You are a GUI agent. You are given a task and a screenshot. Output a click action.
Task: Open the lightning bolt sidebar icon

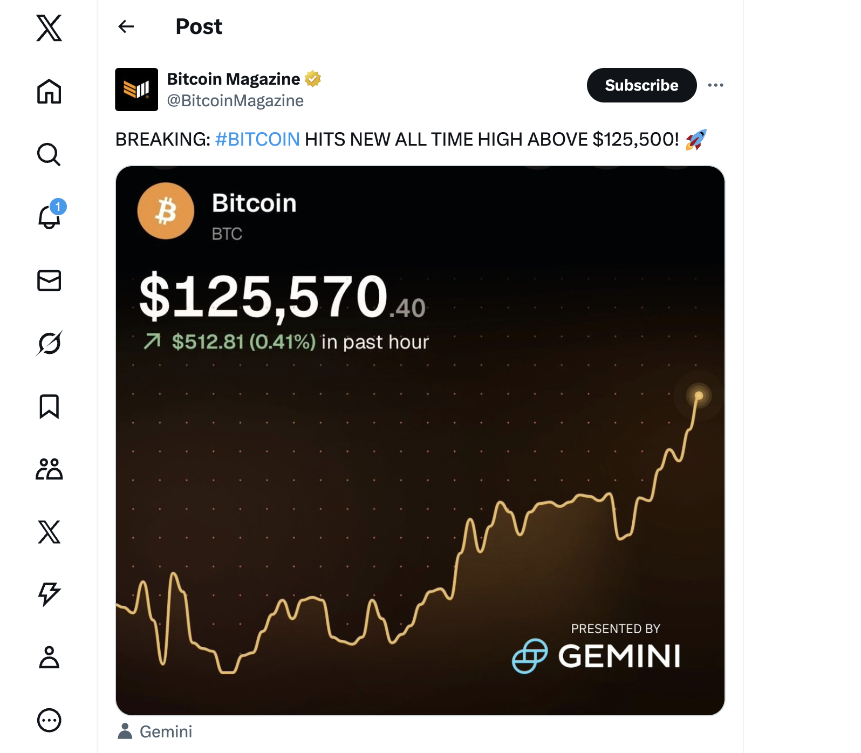[49, 594]
